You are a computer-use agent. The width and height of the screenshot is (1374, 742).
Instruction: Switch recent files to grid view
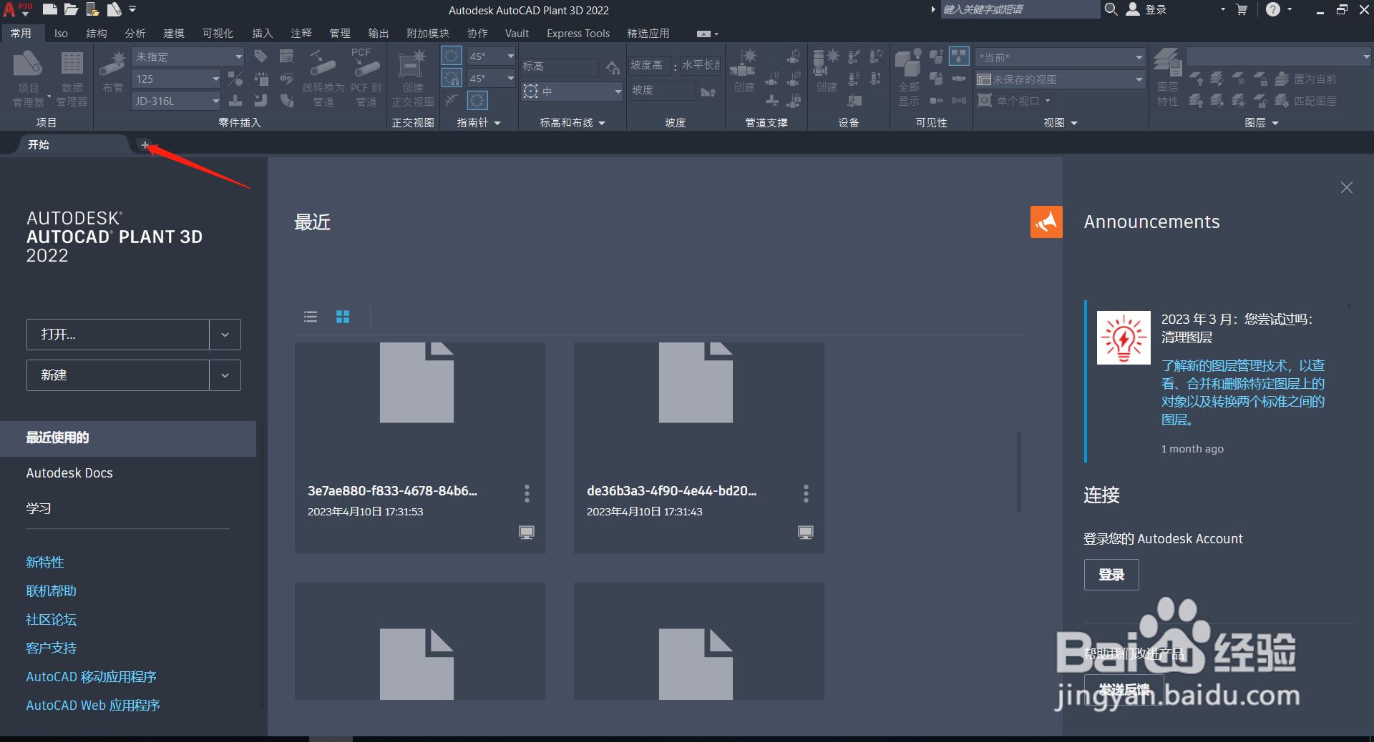[x=343, y=317]
